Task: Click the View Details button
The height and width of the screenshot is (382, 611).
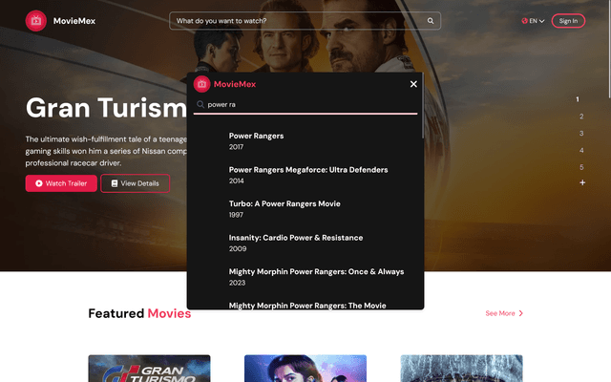Action: tap(135, 183)
